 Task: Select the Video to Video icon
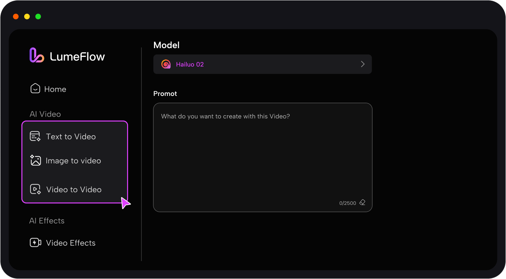35,189
